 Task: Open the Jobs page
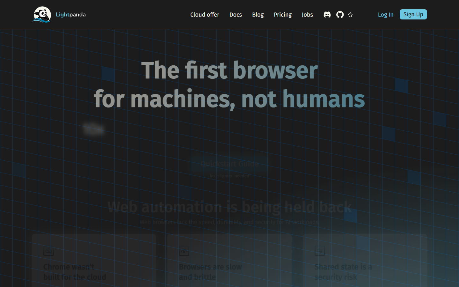[307, 14]
